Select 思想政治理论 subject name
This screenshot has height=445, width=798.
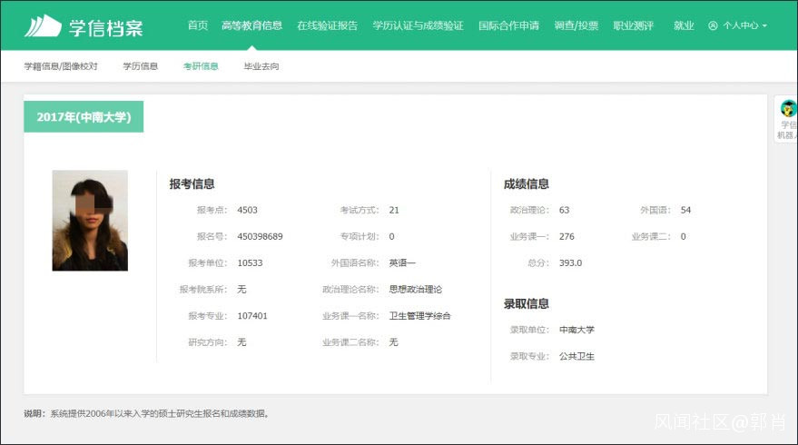[x=415, y=289]
